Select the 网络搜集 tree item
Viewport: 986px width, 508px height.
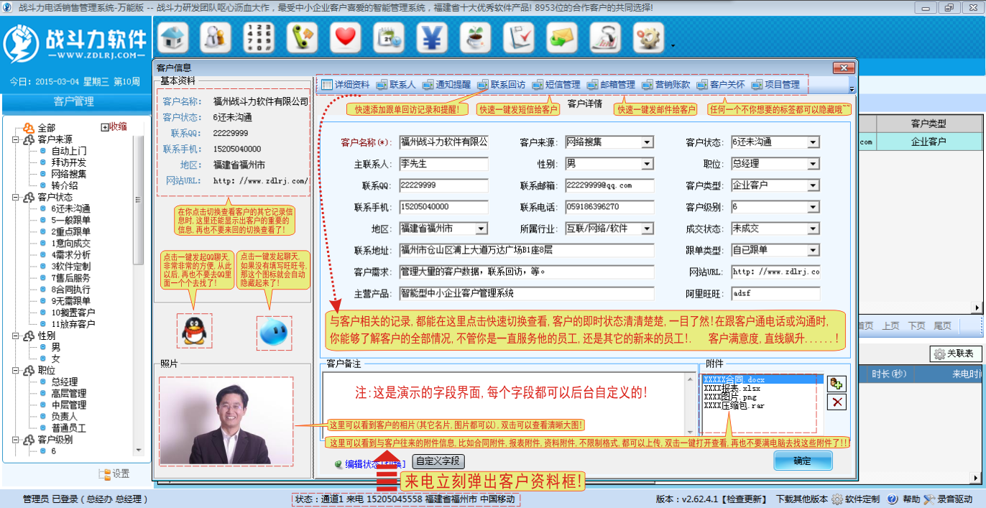69,174
